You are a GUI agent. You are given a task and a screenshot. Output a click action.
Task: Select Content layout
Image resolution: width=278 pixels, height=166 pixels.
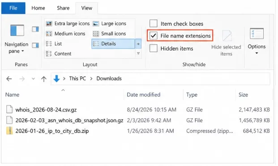[x=59, y=54]
